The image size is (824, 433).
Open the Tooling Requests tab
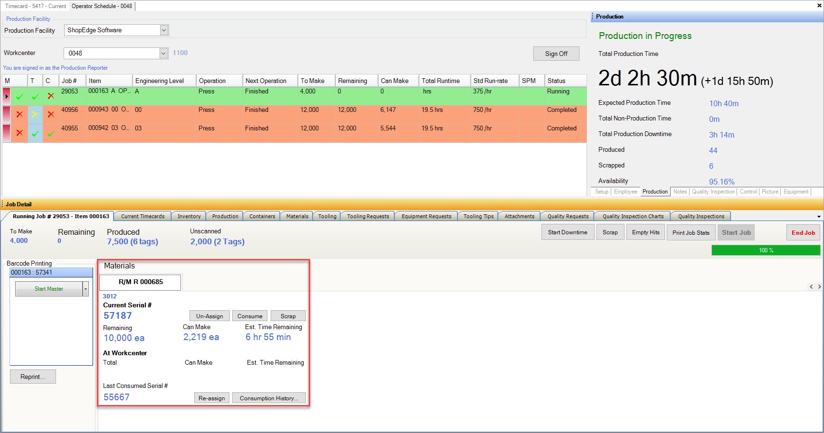[x=368, y=216]
